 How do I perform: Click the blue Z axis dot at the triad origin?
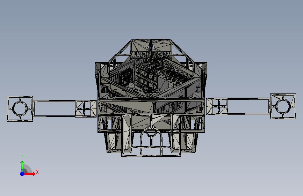point(22,174)
